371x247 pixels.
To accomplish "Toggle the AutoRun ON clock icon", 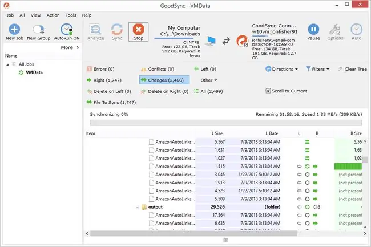I will (67, 29).
